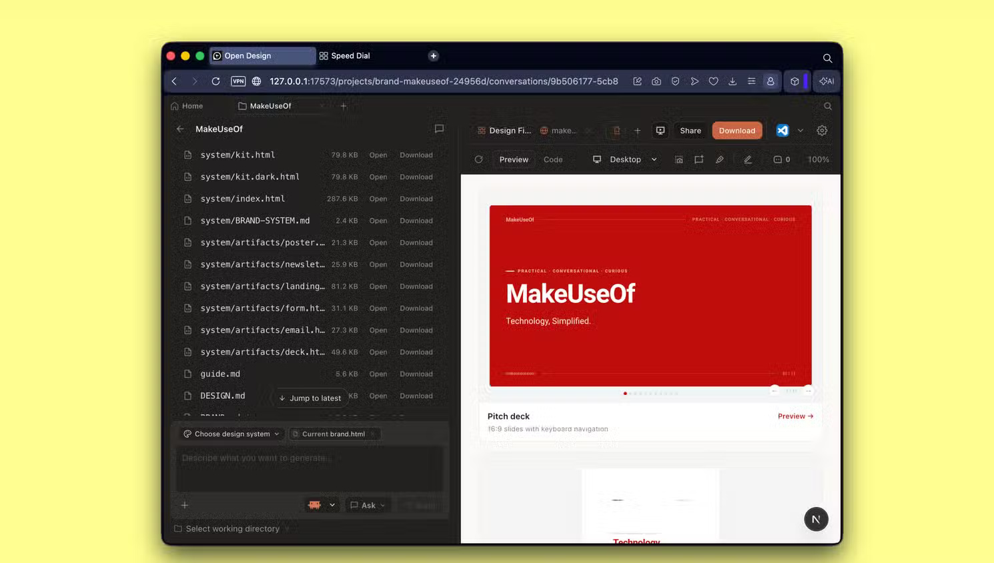Add a new project tab with plus
This screenshot has width=994, height=563.
click(344, 106)
